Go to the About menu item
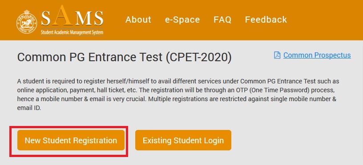The height and width of the screenshot is (165, 363). click(x=138, y=20)
